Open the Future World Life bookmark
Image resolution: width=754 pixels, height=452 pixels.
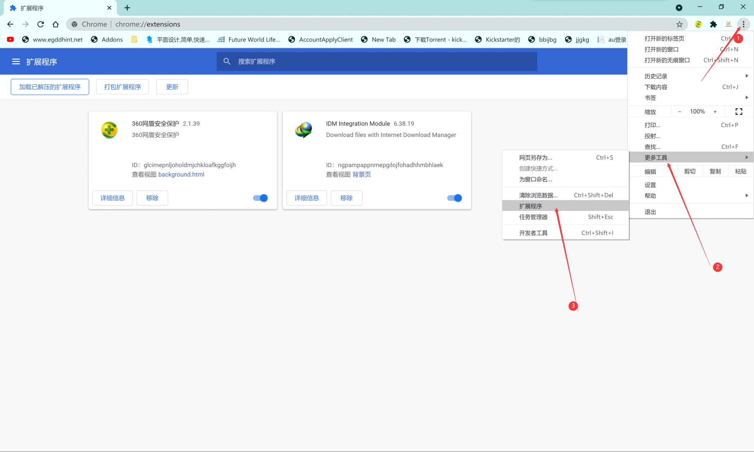249,39
